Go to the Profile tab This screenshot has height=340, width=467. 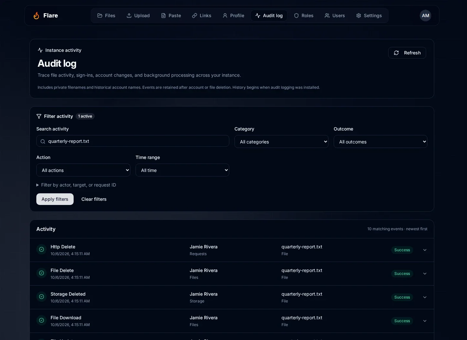point(233,16)
